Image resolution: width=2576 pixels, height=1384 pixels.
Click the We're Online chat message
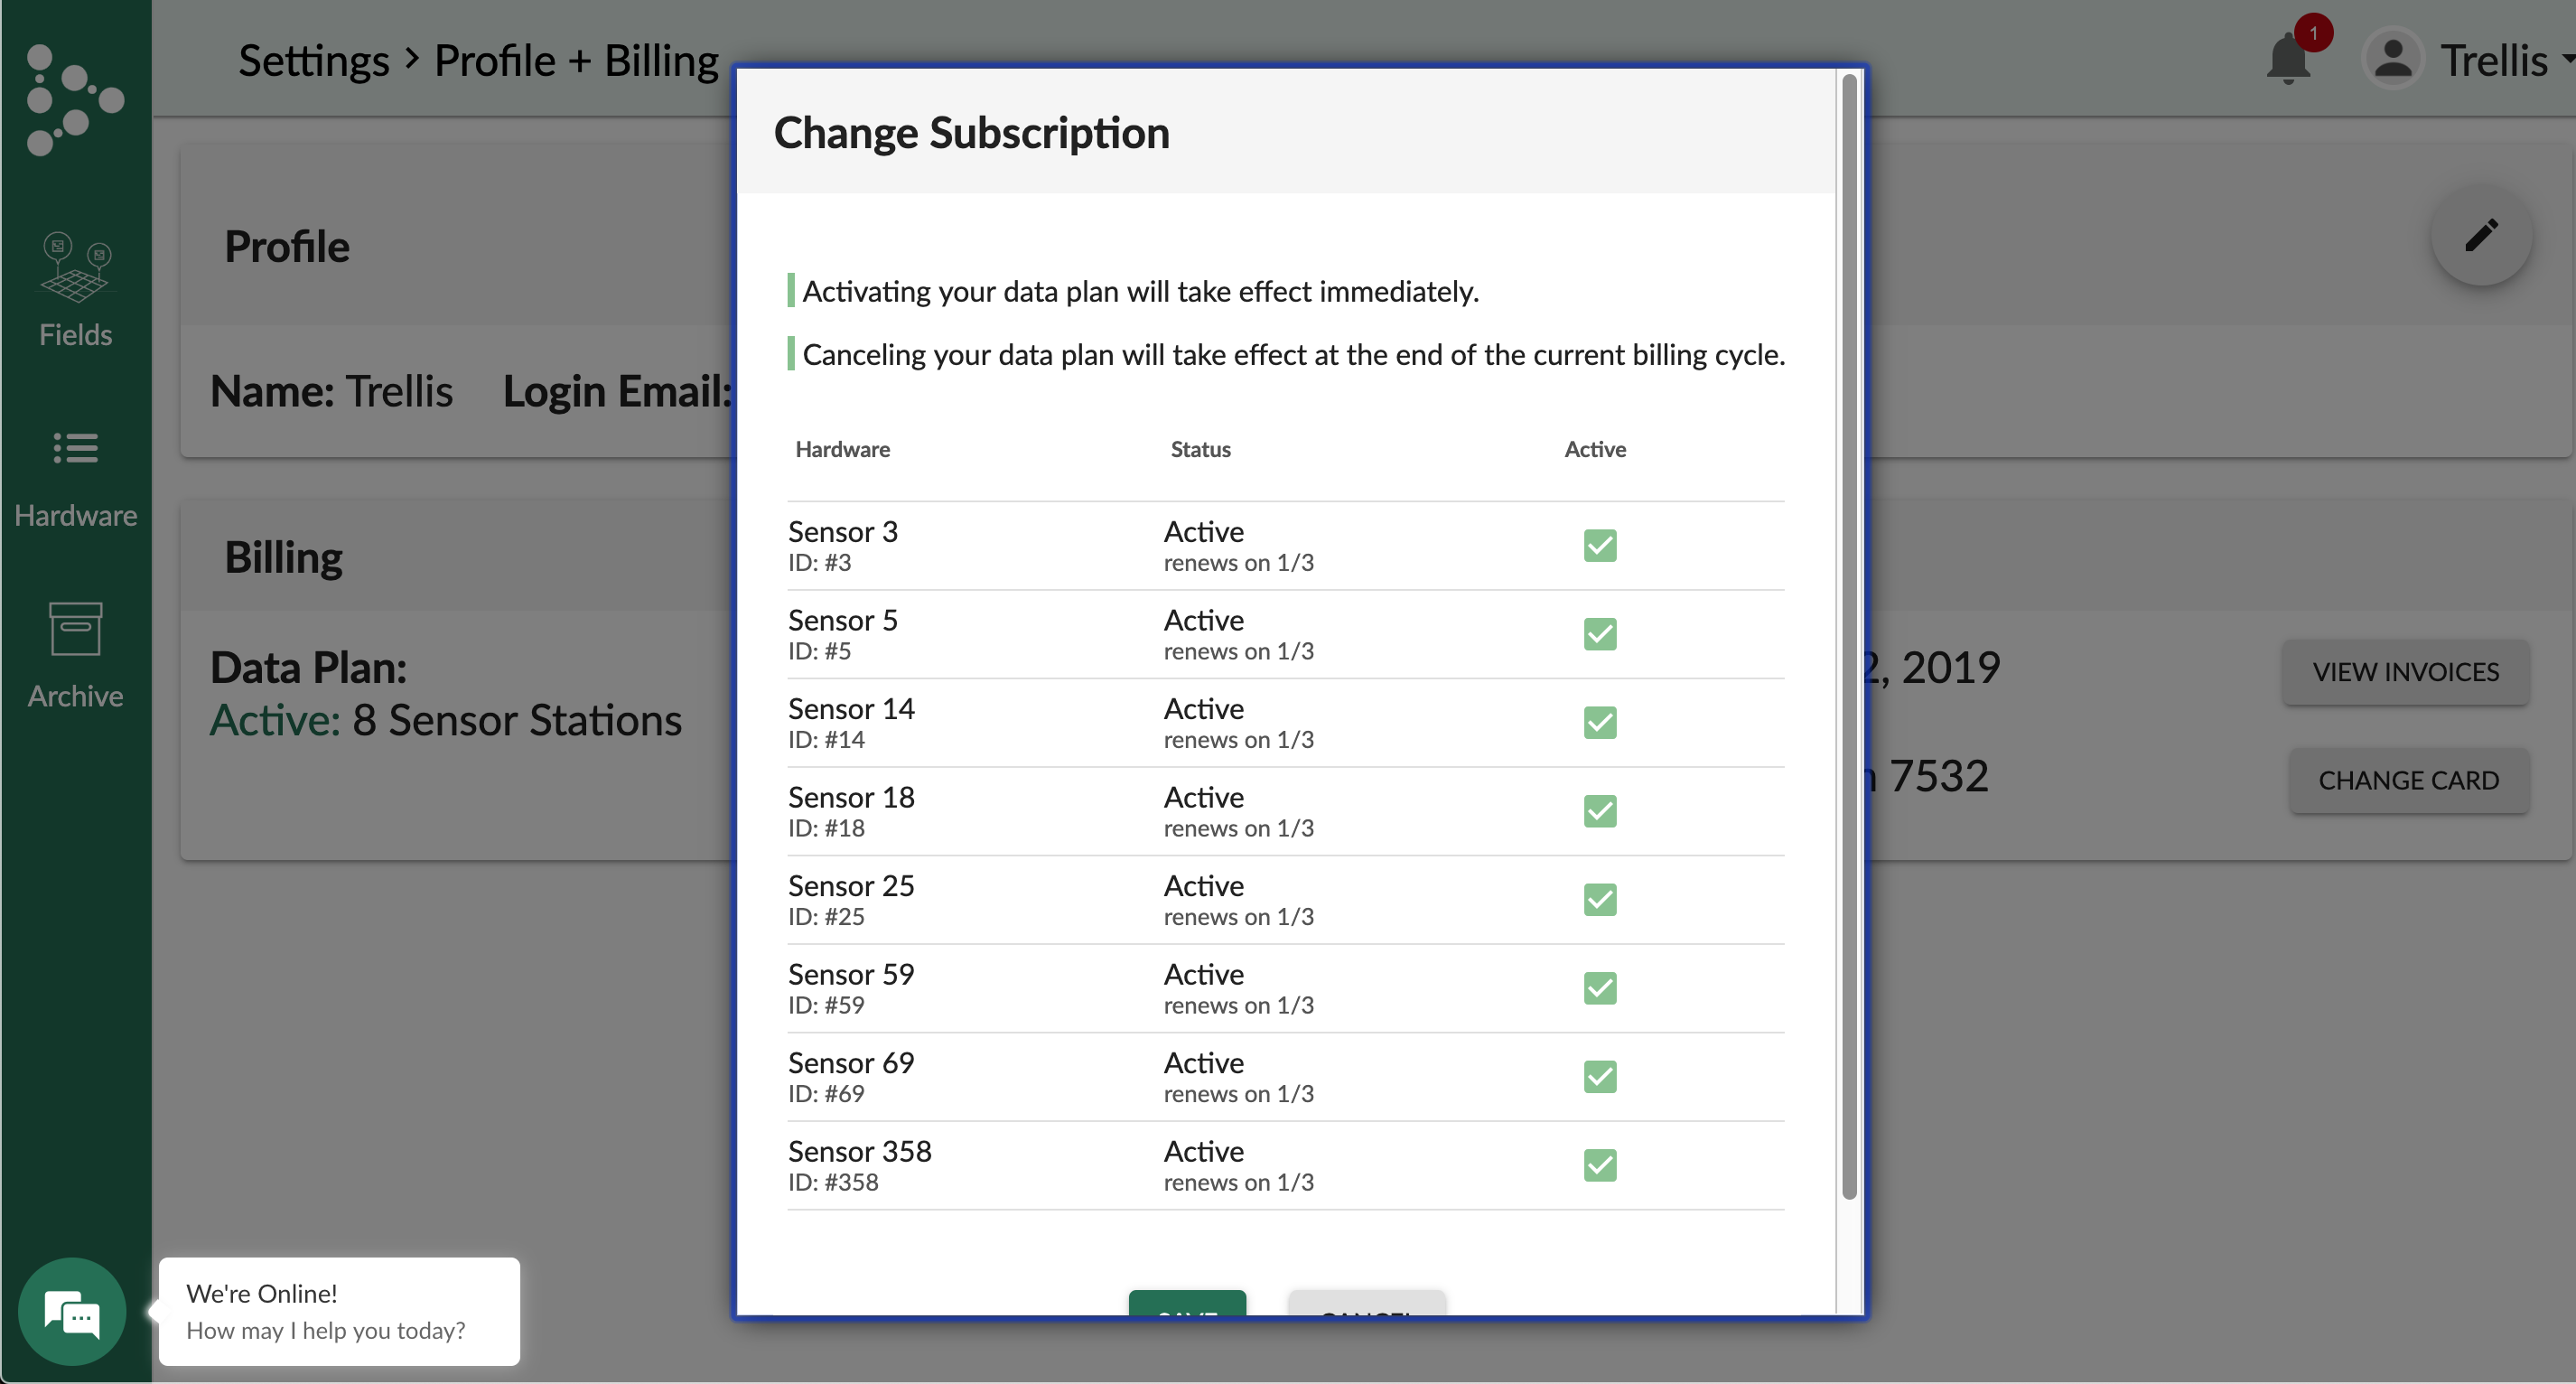pos(339,1311)
